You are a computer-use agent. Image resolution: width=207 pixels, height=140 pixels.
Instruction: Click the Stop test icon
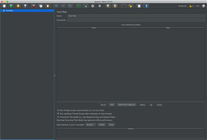93,6
